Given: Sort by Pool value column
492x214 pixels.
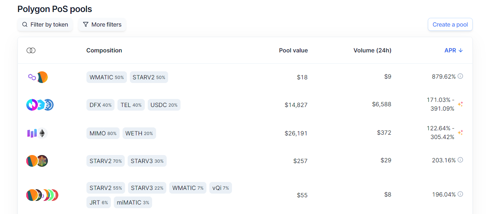Looking at the screenshot, I should coord(293,51).
